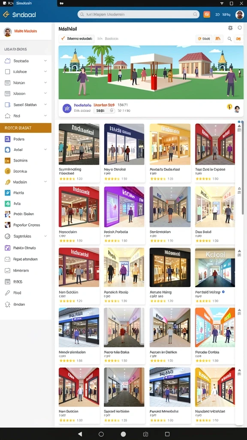Expand the Nsd chevron
Image resolution: width=247 pixels, height=440 pixels.
45,115
